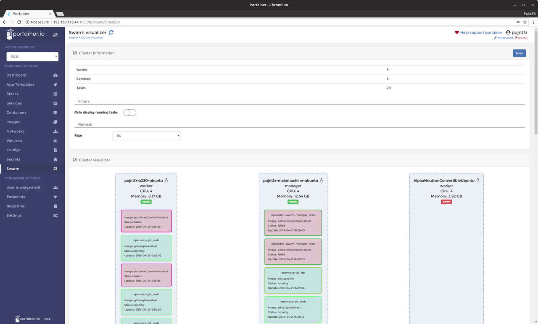Click the Configs file icon
538x324 pixels.
tap(55, 150)
